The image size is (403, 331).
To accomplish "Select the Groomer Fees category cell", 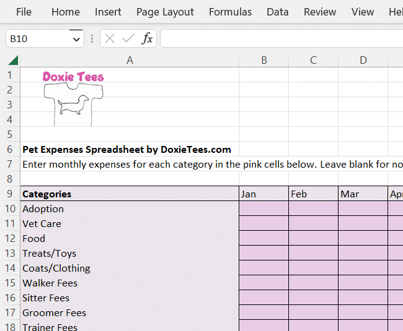I will tap(130, 312).
